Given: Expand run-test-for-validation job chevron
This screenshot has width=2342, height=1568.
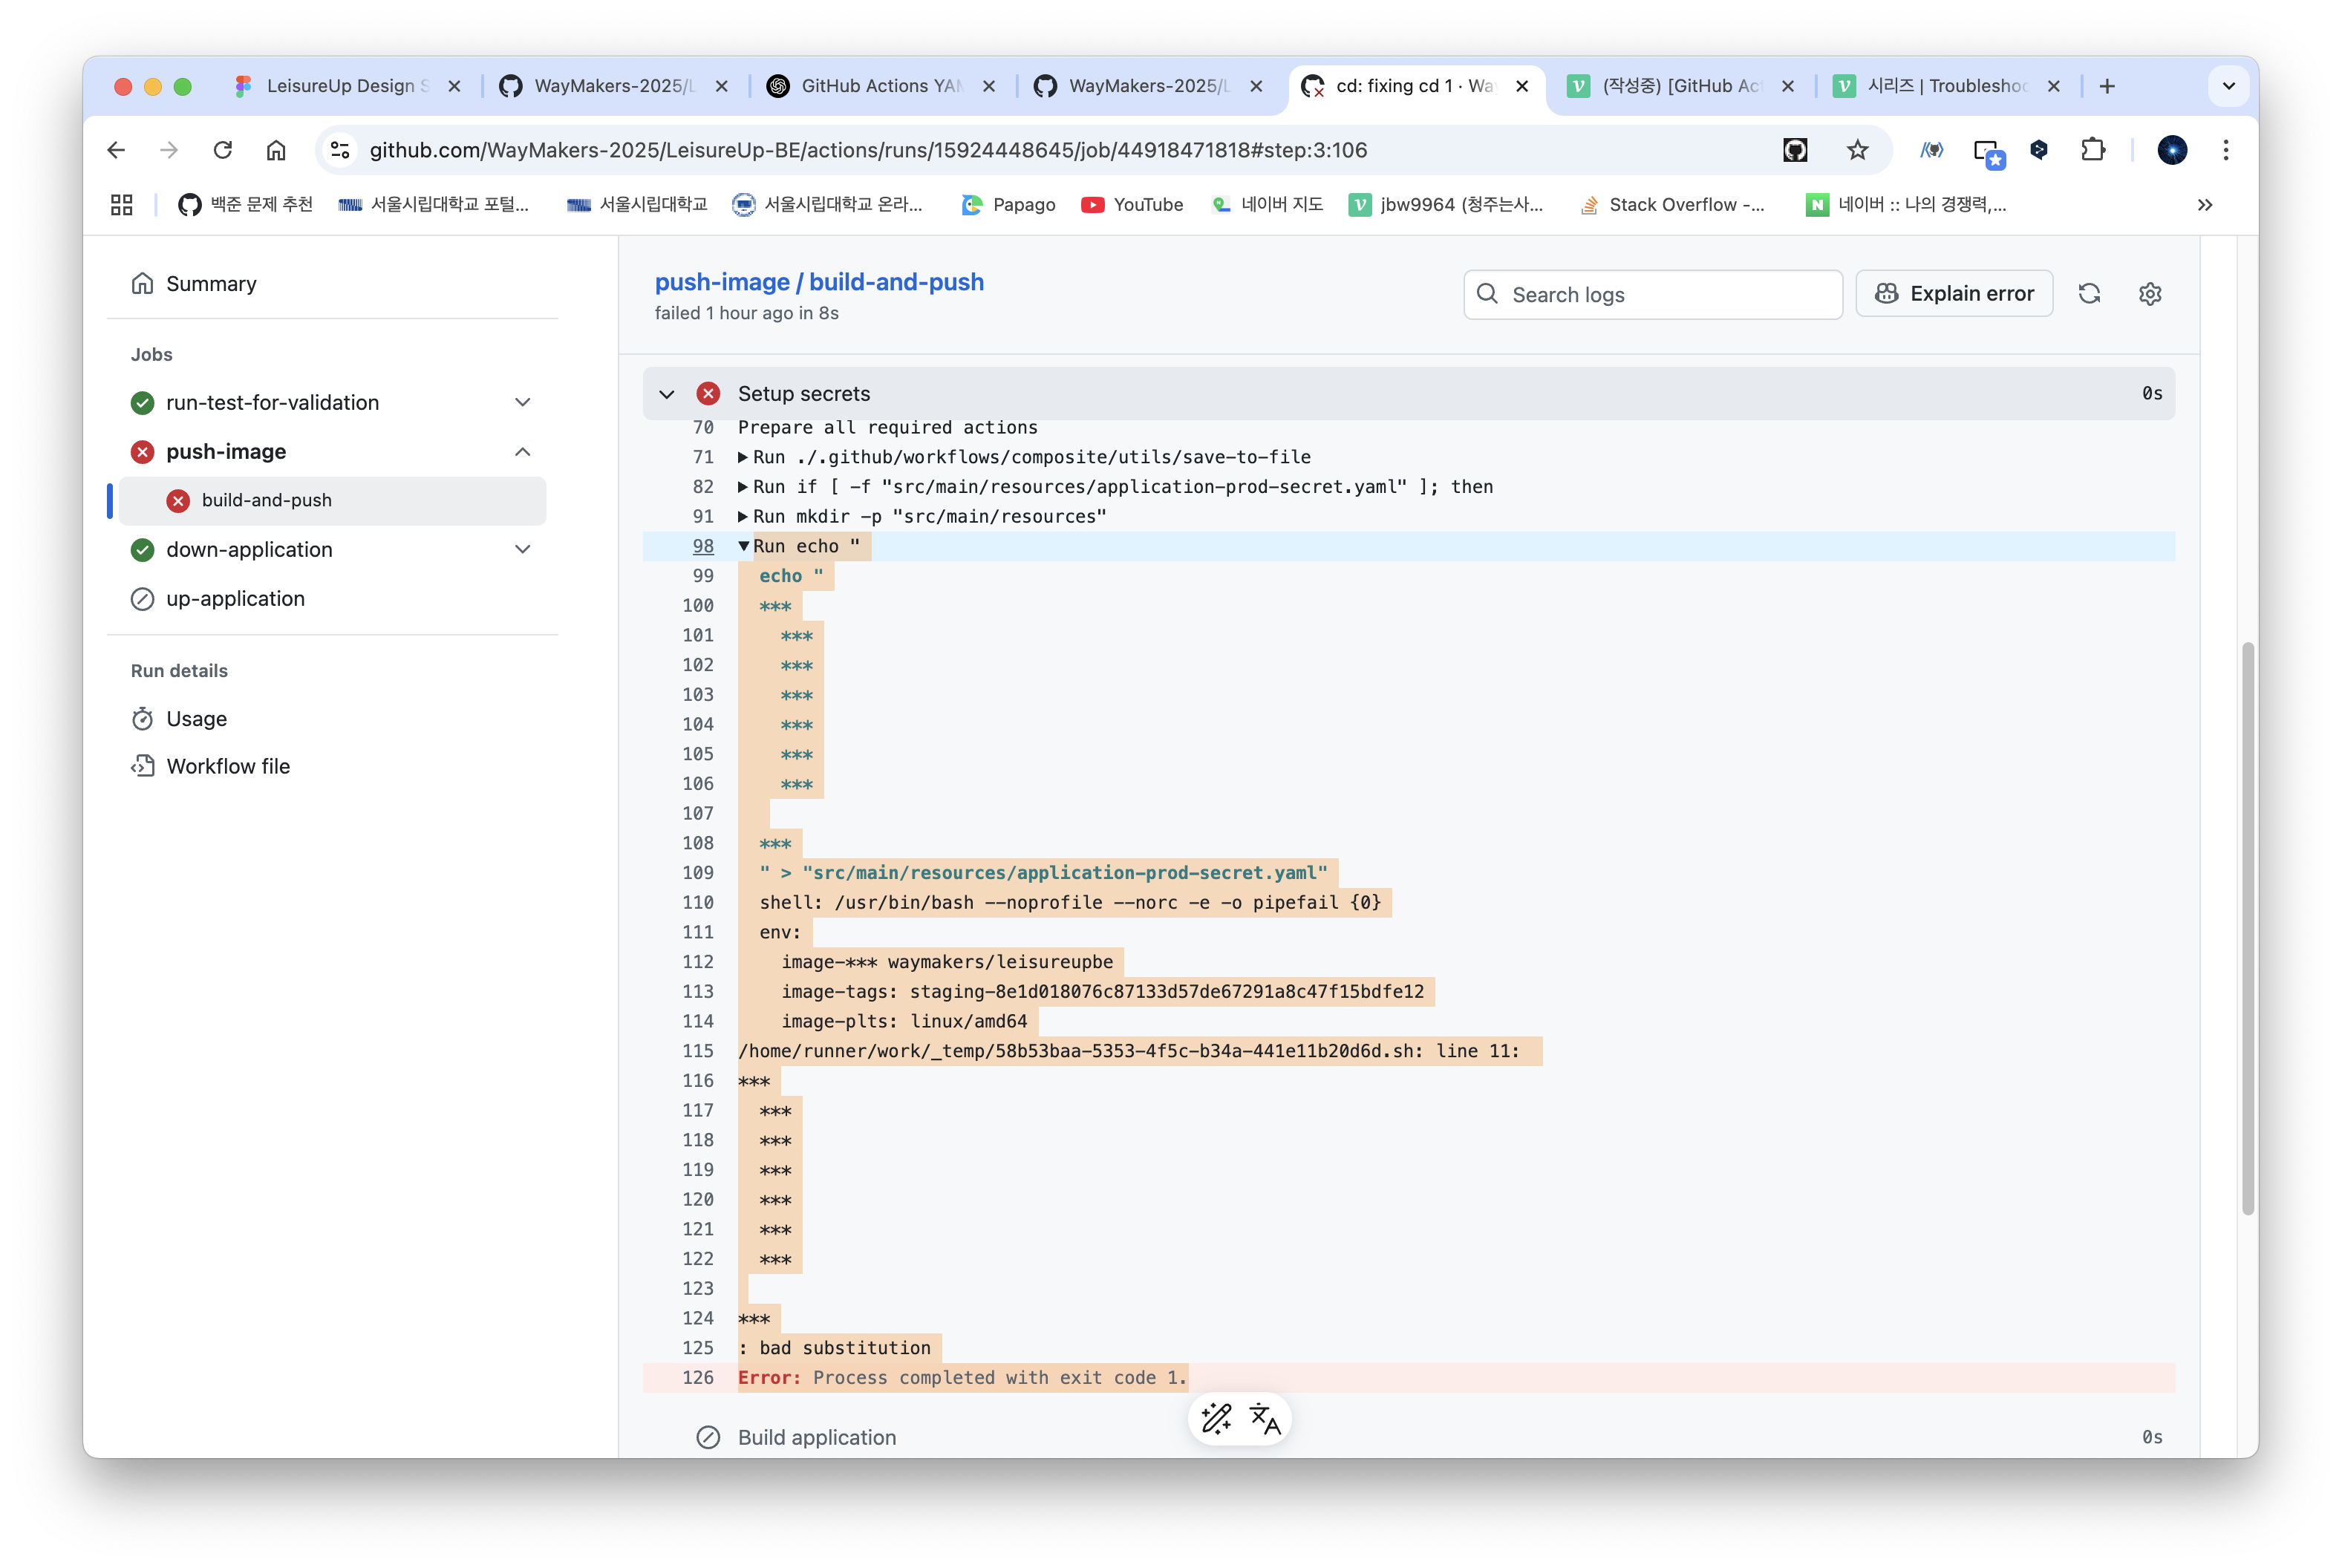Looking at the screenshot, I should (522, 402).
